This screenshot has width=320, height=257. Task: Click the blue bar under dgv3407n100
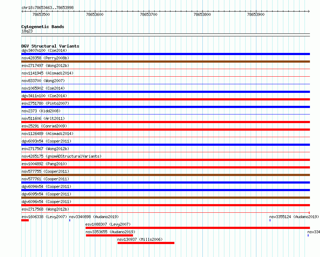coord(165,54)
